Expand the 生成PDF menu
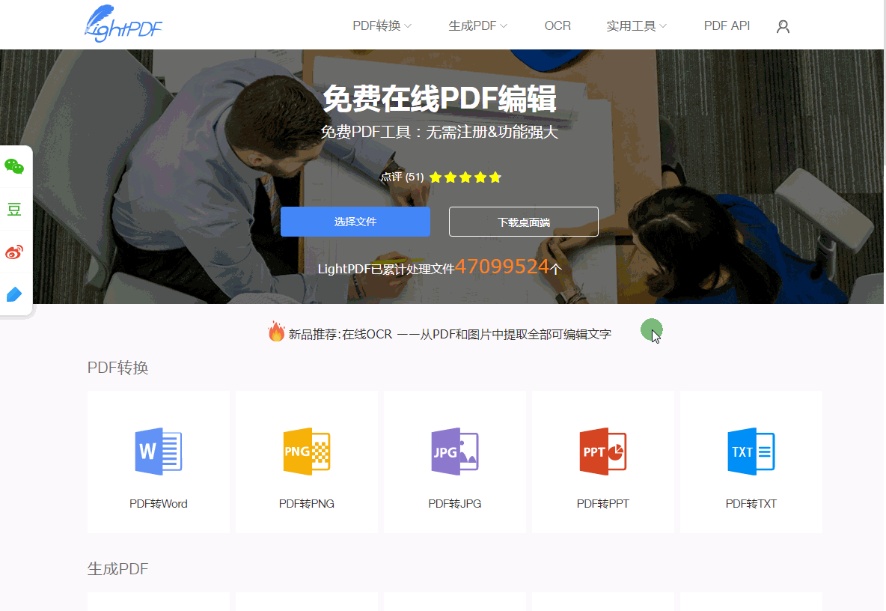The height and width of the screenshot is (611, 886). (x=477, y=26)
